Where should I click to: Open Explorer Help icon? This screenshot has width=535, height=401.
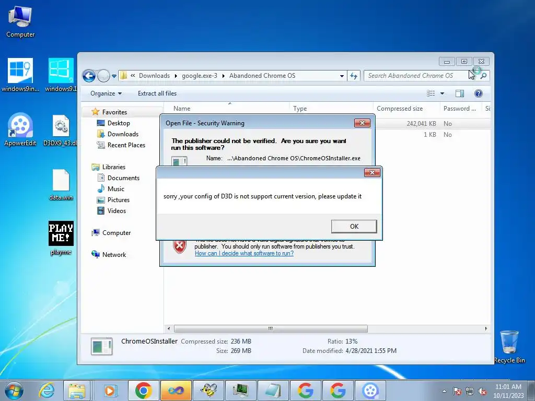coord(479,93)
